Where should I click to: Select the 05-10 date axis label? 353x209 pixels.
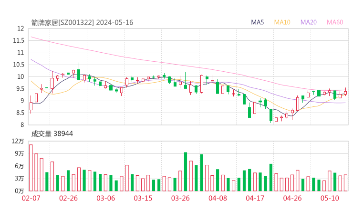pyautogui.click(x=330, y=198)
